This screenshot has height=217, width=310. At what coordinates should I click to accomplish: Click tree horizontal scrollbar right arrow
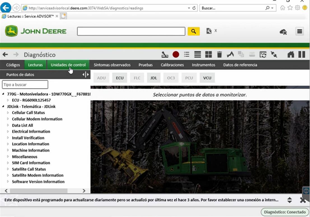(x=84, y=191)
